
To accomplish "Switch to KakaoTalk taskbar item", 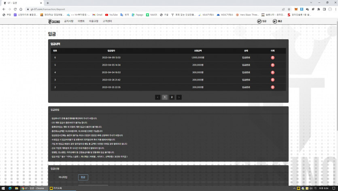I will (x=62, y=188).
